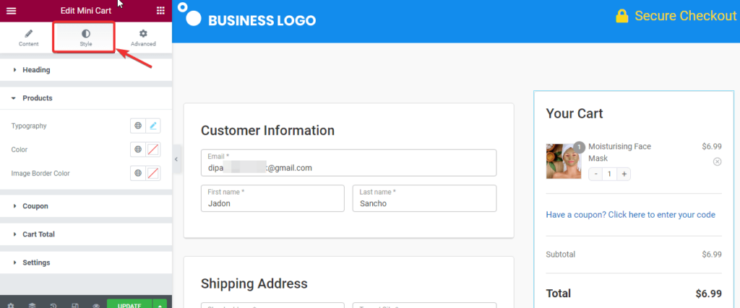Click the quantity value in cart stepper

pyautogui.click(x=610, y=175)
